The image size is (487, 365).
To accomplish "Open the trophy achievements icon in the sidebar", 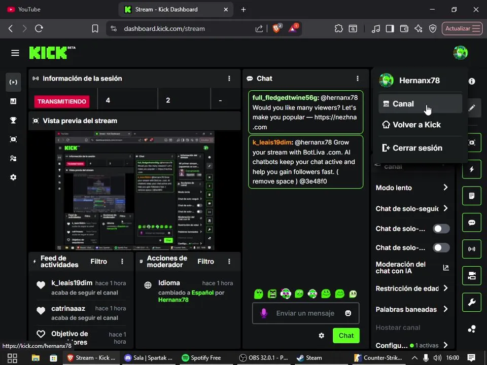I will pyautogui.click(x=13, y=120).
